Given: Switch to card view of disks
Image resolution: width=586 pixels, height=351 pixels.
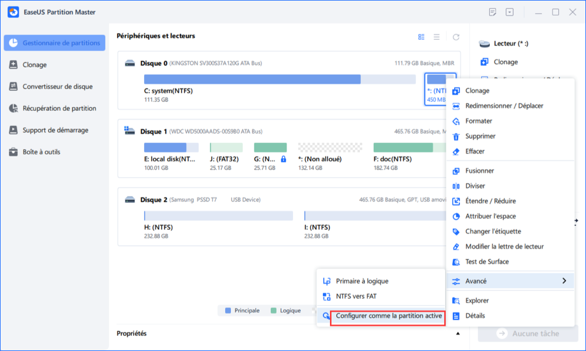Looking at the screenshot, I should click(x=421, y=37).
